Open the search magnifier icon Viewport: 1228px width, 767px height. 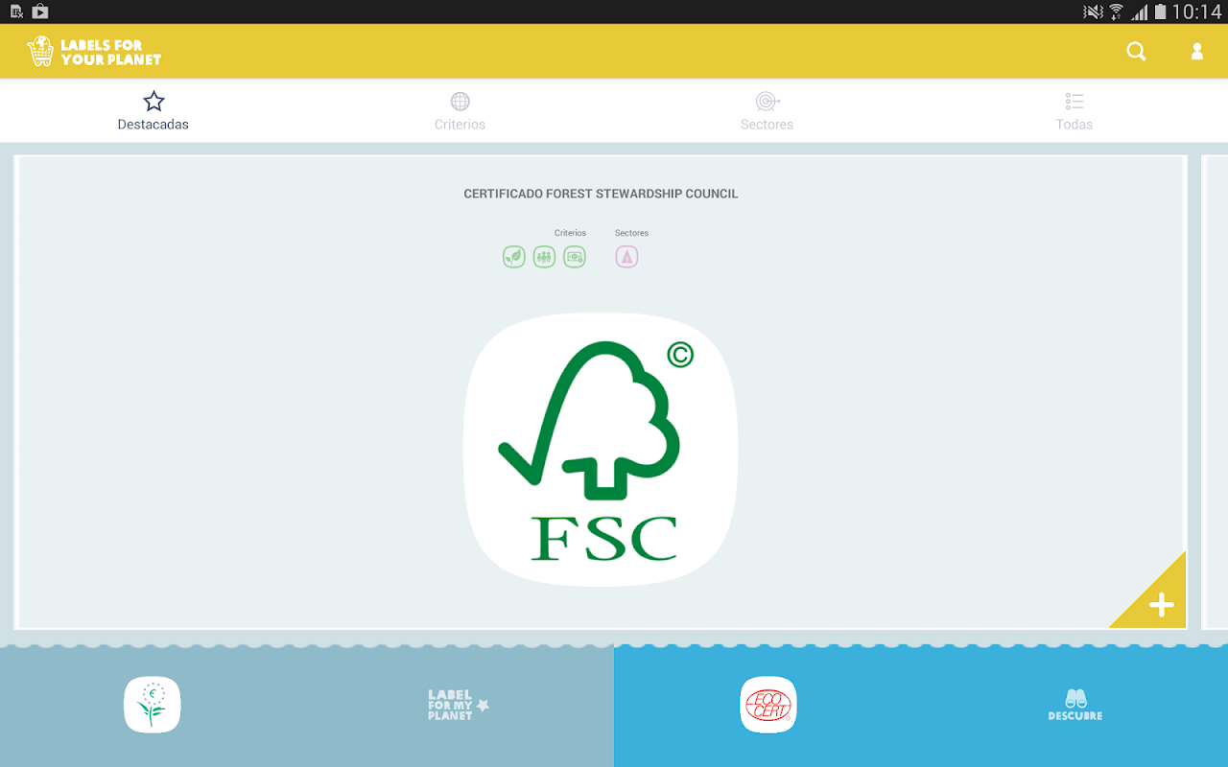[1136, 52]
